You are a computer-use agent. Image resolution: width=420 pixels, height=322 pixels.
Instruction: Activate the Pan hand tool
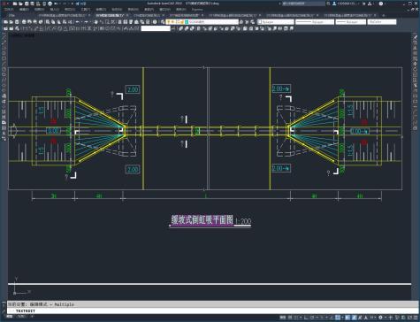point(95,22)
